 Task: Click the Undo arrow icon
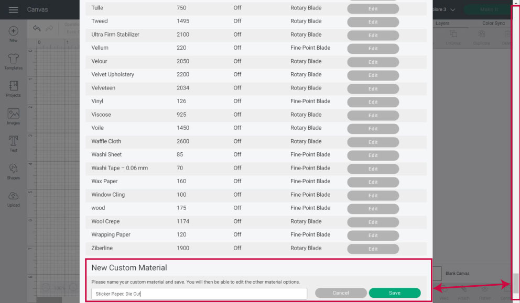click(37, 29)
